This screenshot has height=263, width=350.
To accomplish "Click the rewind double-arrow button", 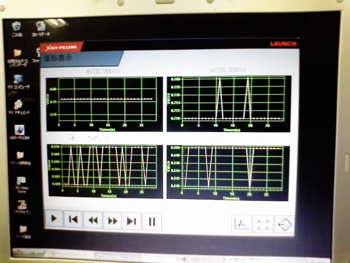I will click(93, 220).
